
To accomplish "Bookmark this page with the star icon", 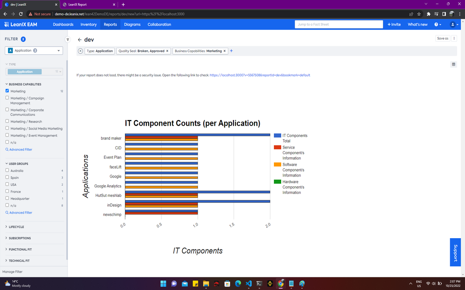I will pyautogui.click(x=419, y=14).
